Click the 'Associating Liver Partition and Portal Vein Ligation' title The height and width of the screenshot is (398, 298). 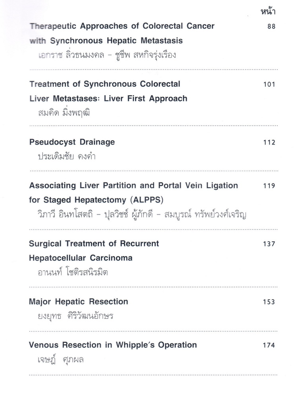[x=134, y=185]
